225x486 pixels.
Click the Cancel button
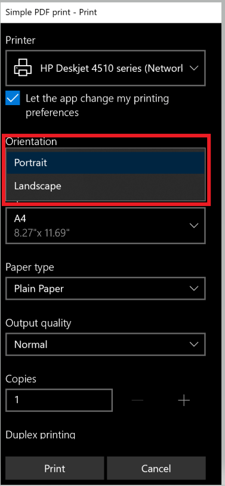click(156, 468)
